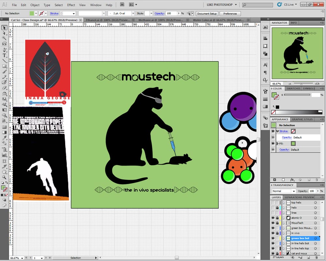Open the Effect menu
Screen dimensions: 326x261
pos(71,5)
